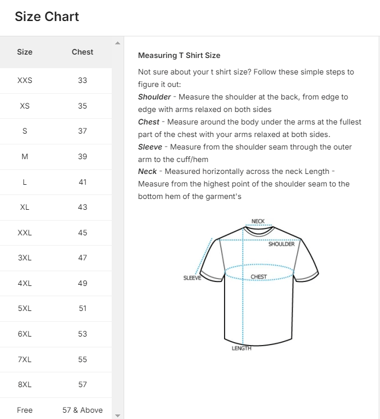Choose the M size row
This screenshot has width=380, height=419.
(x=56, y=156)
